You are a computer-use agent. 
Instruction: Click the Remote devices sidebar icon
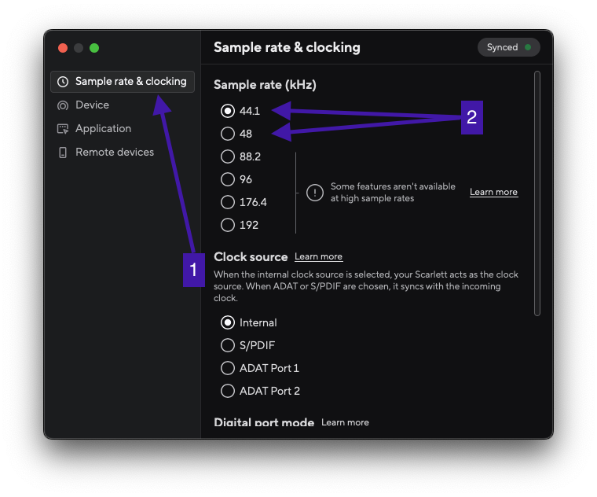coord(63,153)
